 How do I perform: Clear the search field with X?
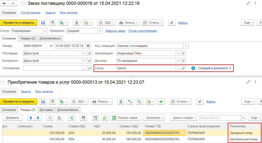[243, 118]
